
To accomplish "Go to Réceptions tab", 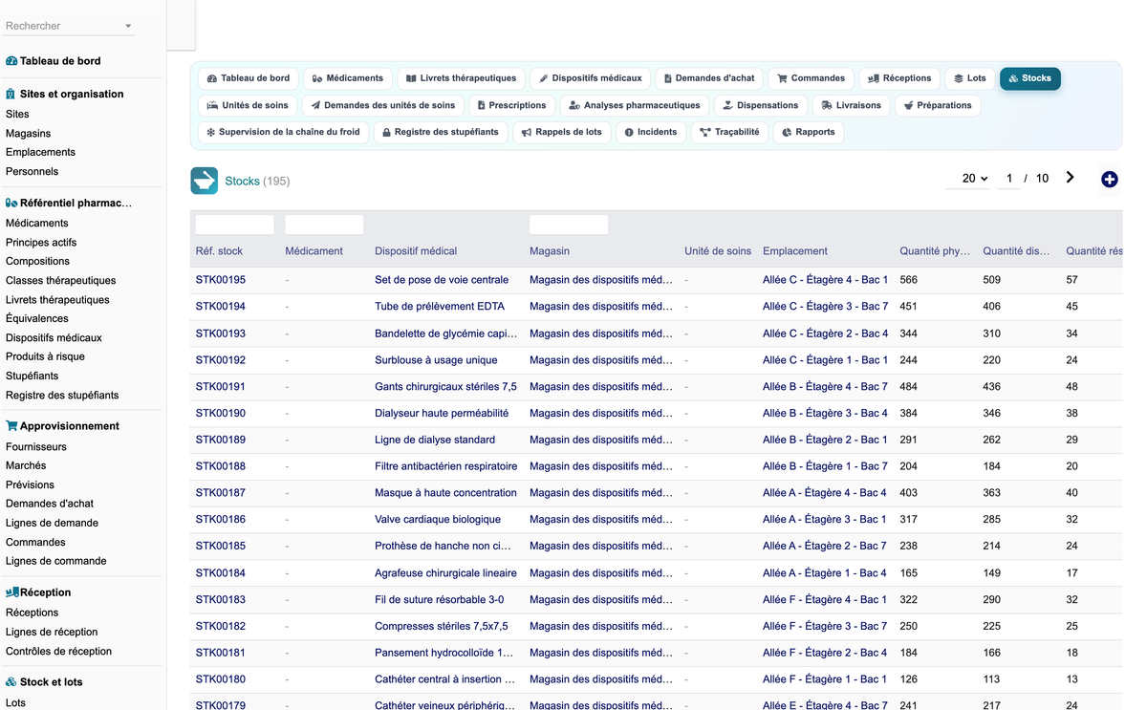I will coord(899,78).
